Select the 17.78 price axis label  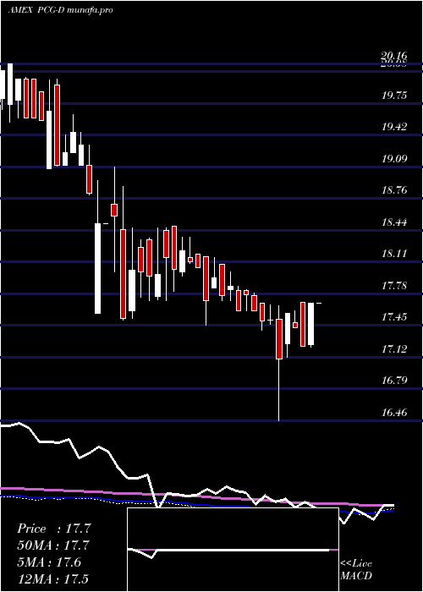[x=394, y=286]
